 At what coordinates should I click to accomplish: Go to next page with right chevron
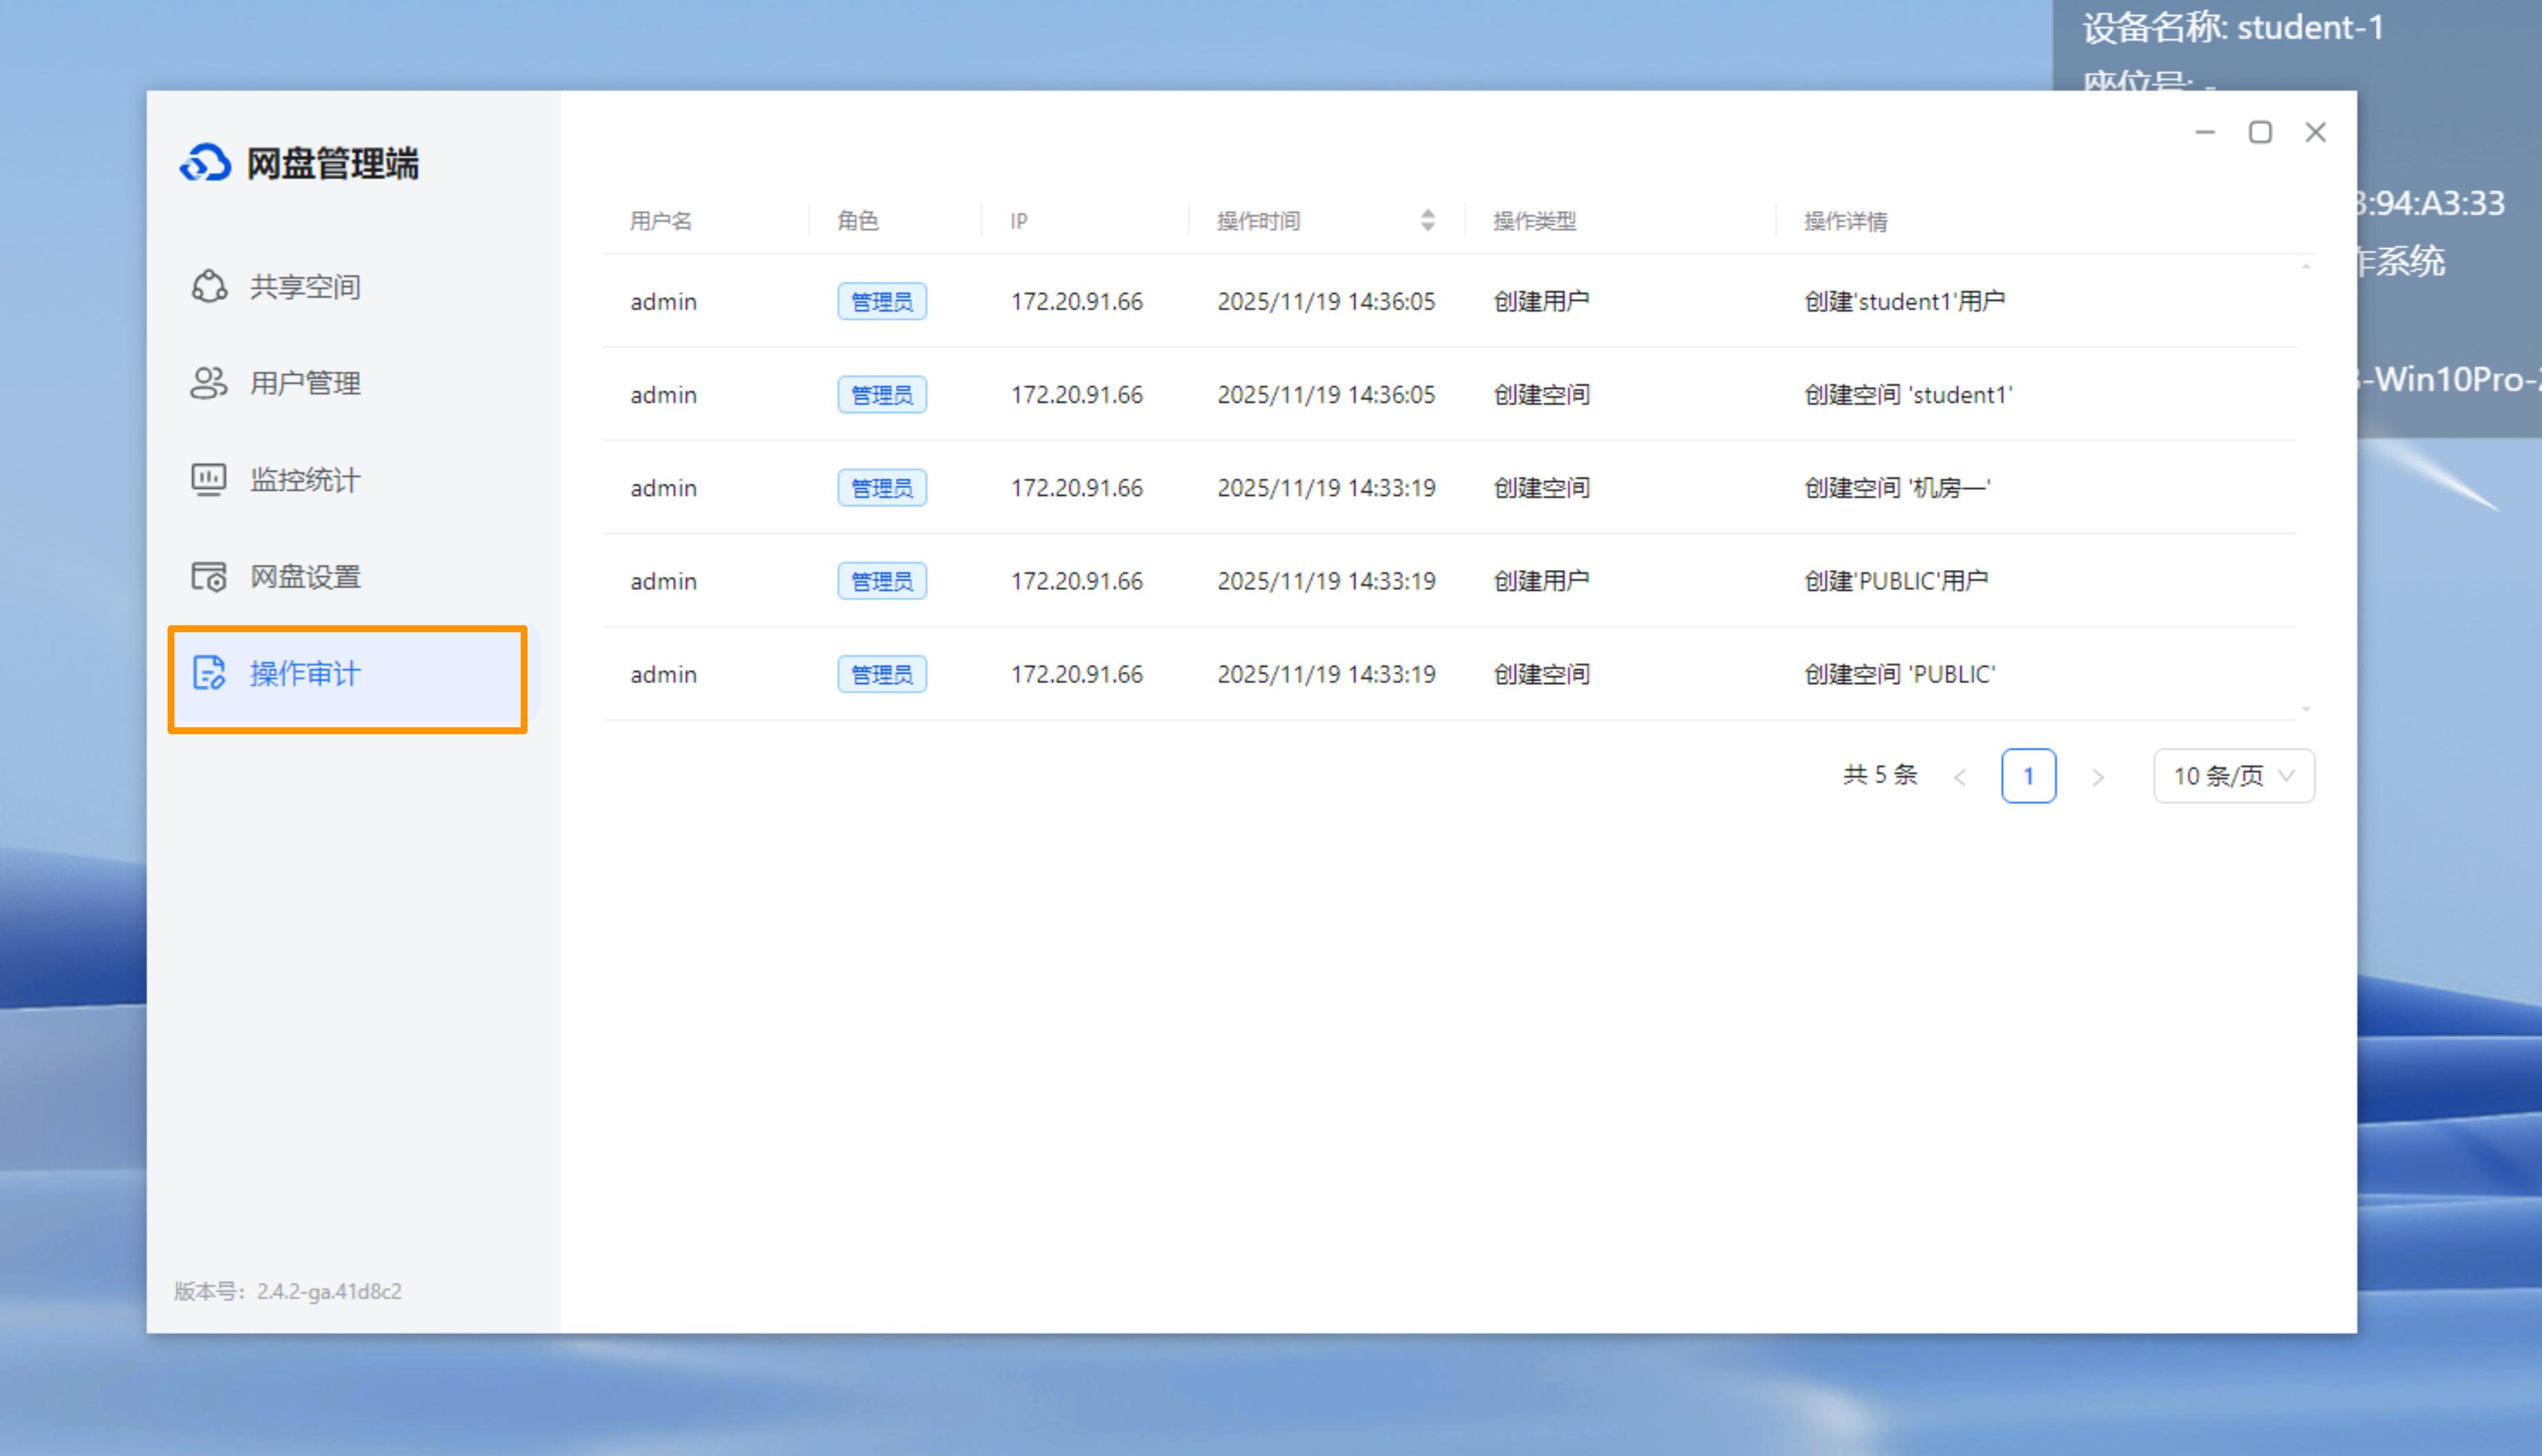pos(2098,777)
